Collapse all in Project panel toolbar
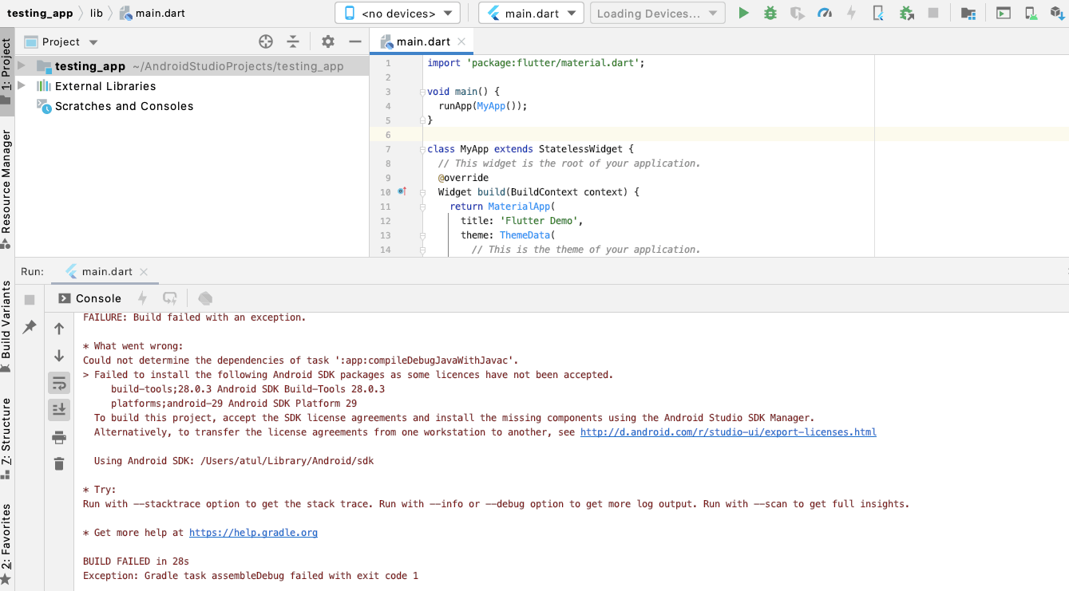The image size is (1069, 591). 293,41
